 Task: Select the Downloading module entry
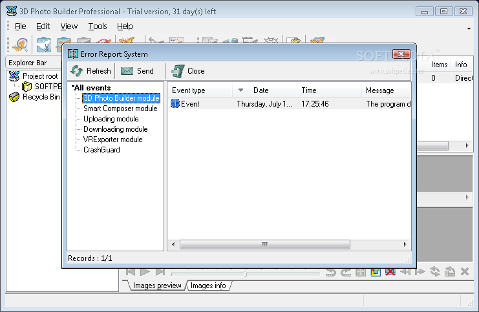coord(116,129)
